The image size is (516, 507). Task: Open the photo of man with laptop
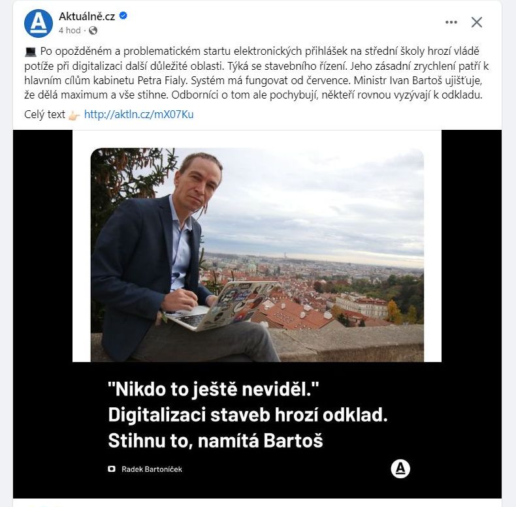click(x=257, y=255)
